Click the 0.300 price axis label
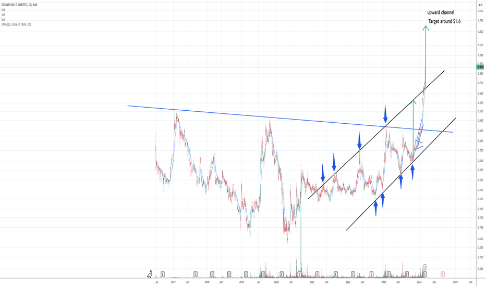 480,151
